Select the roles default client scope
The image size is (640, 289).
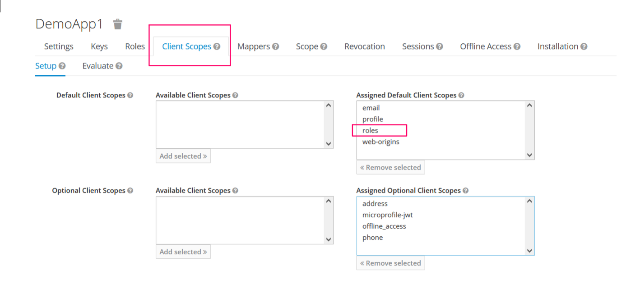[x=370, y=130]
